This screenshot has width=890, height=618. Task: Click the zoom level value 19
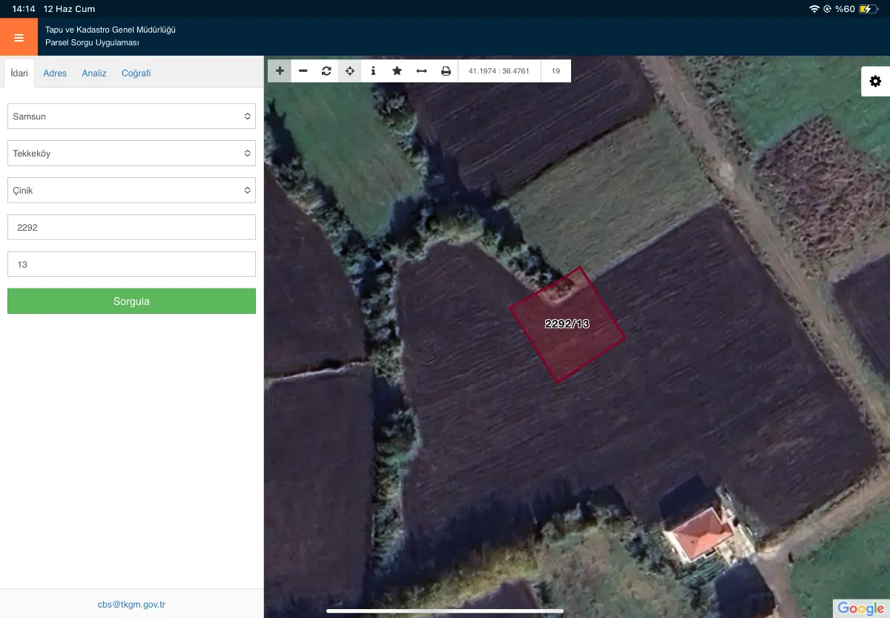556,71
